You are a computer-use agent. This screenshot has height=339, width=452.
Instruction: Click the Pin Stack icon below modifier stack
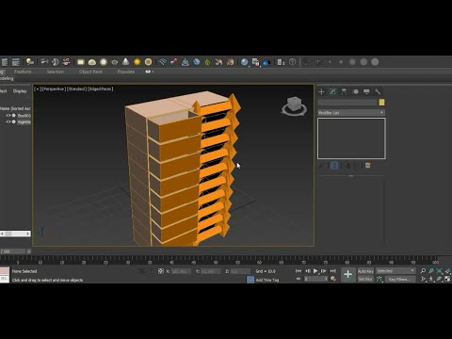(321, 166)
